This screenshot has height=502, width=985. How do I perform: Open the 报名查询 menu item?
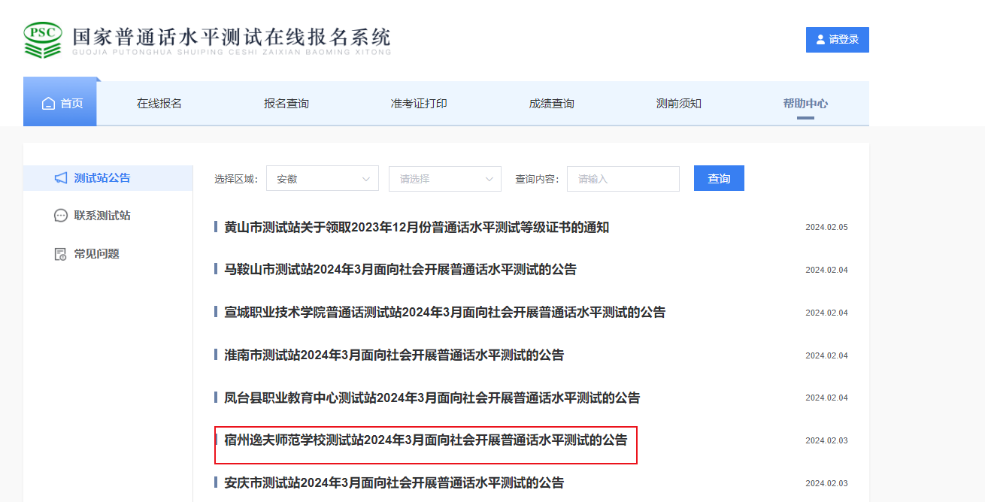(x=286, y=104)
